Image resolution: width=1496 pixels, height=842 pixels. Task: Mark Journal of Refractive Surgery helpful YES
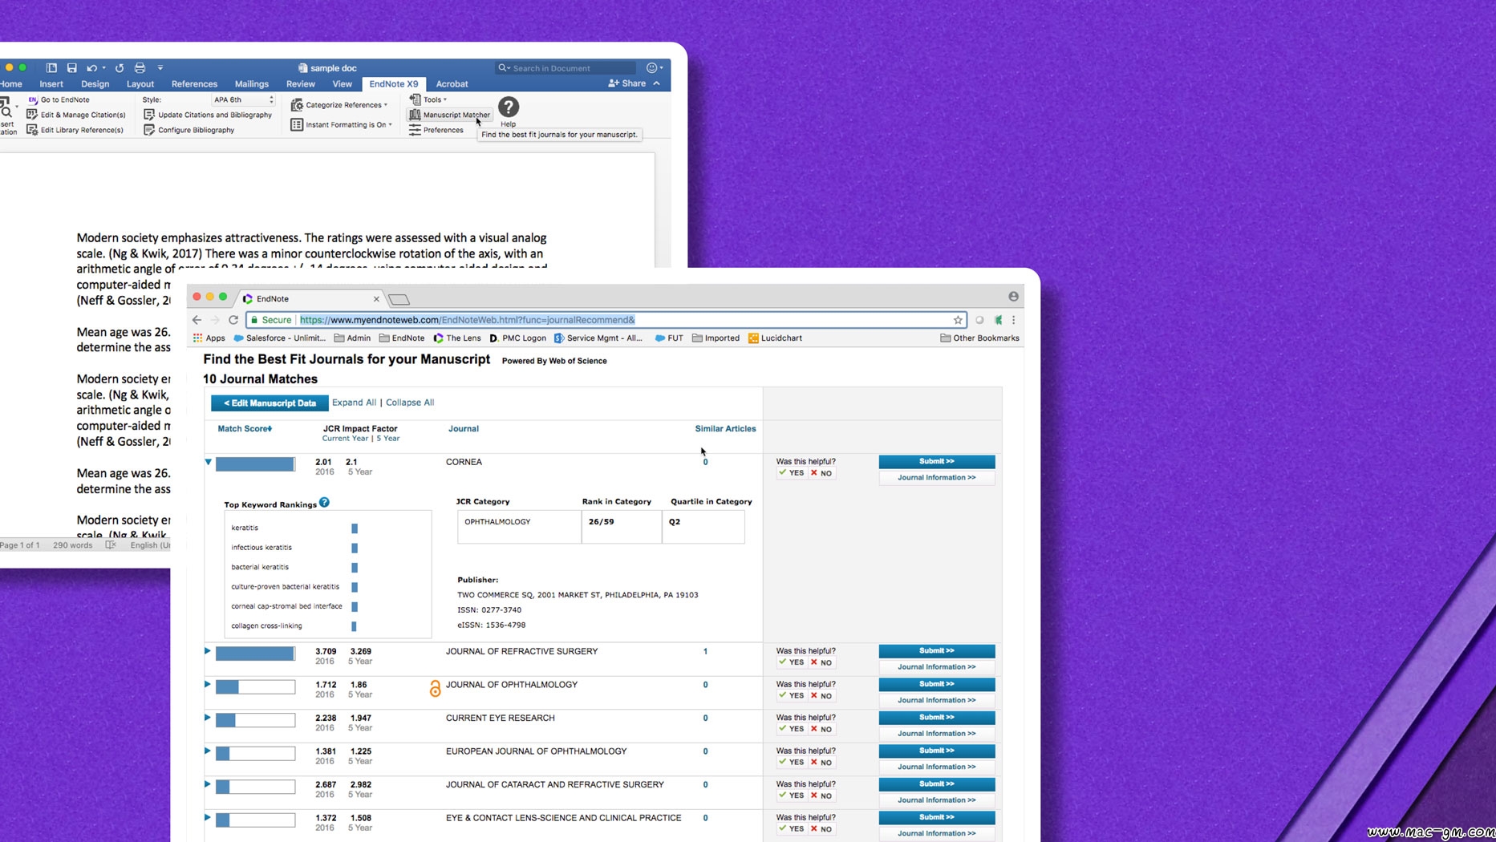791,662
